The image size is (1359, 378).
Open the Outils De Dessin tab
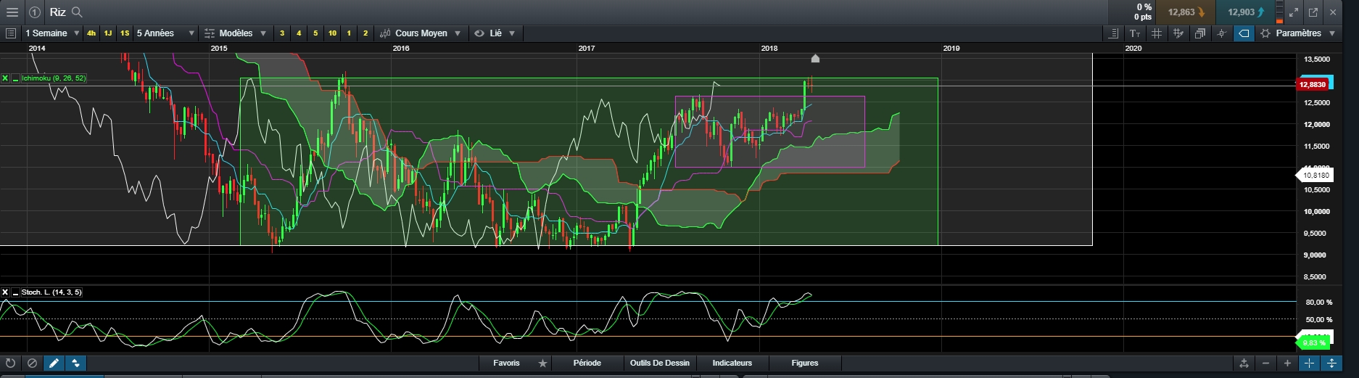(x=660, y=363)
